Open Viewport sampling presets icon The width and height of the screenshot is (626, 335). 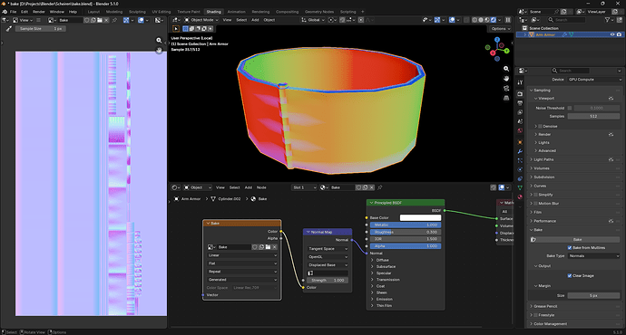point(611,99)
